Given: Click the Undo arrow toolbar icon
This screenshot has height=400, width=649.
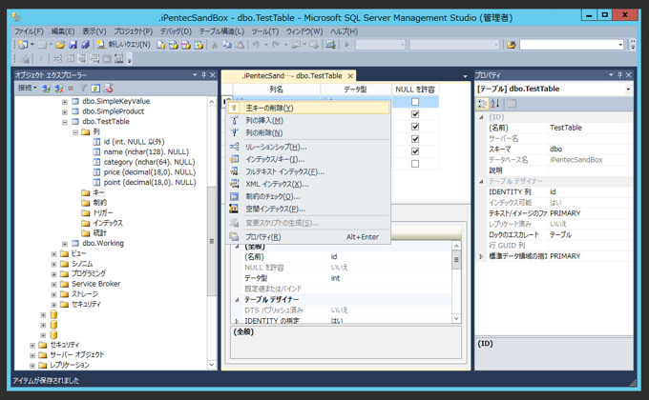Looking at the screenshot, I should click(256, 44).
